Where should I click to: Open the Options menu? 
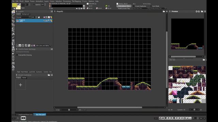coord(91,1)
